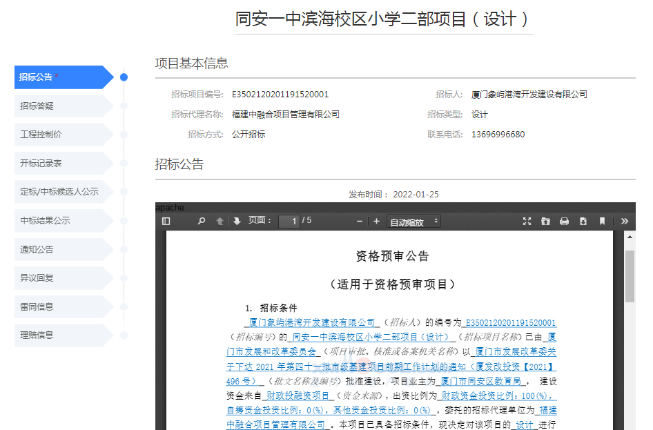Click the PDF vertical scrollbar thumb
The width and height of the screenshot is (653, 430).
(x=630, y=276)
